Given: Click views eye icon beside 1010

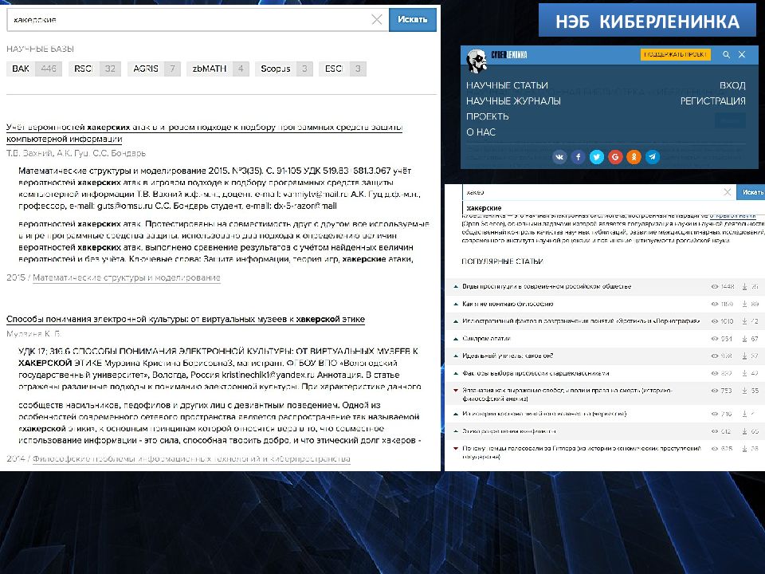Looking at the screenshot, I should click(x=715, y=321).
